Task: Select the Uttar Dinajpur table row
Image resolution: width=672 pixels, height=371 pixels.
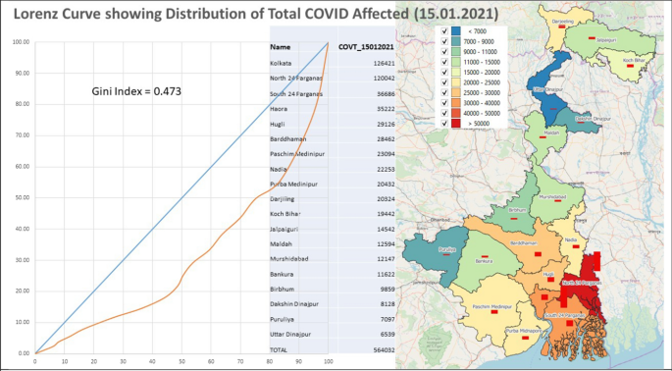Action: [333, 334]
